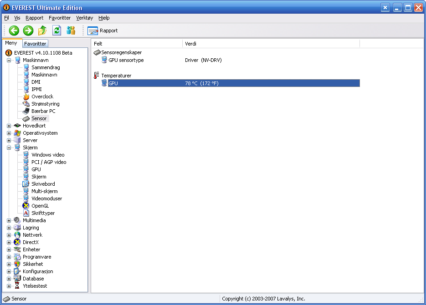Select IPMI tree item

[x=36, y=89]
